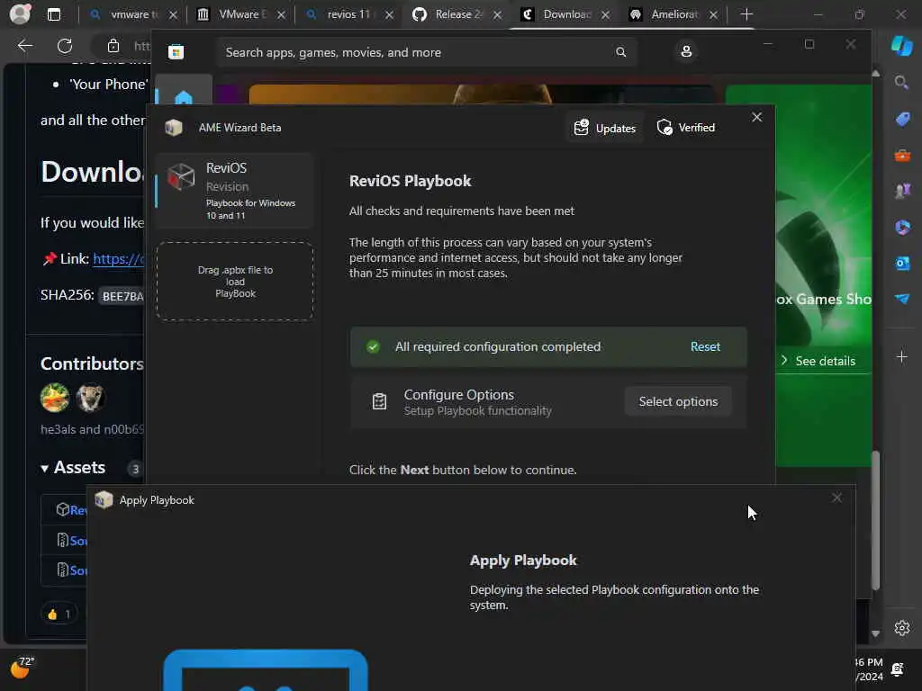Click the Edge sidebar games icon
Image resolution: width=922 pixels, height=691 pixels.
tap(902, 191)
